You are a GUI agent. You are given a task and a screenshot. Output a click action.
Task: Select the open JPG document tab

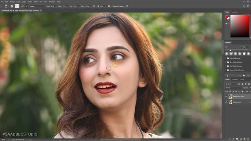click(20, 11)
